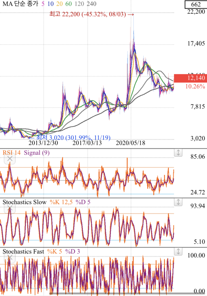Click the 2017/03/13 date label
This screenshot has height=296, width=207.
[87, 143]
